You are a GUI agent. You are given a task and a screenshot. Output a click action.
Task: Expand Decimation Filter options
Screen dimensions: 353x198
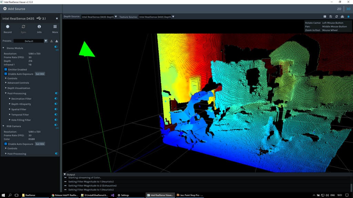[x=10, y=99]
